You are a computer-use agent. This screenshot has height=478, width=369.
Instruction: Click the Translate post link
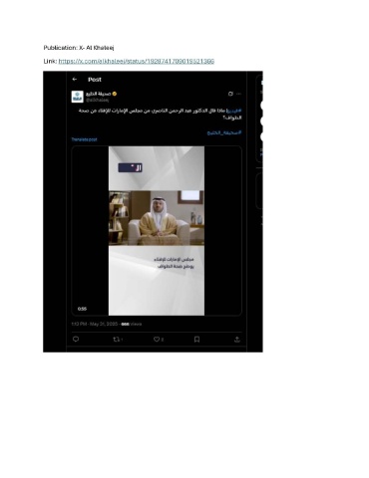84,139
